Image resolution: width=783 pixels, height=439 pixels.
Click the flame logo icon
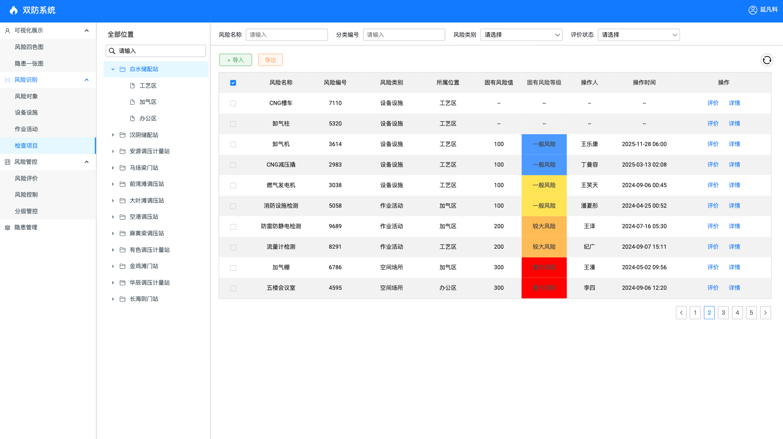click(14, 10)
